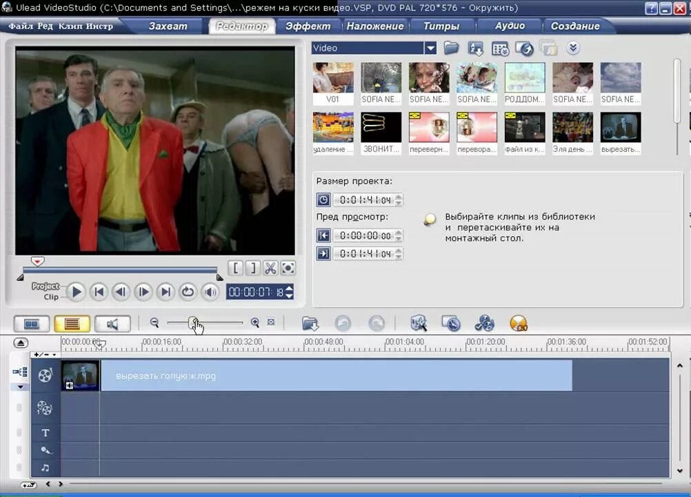This screenshot has height=497, width=691.
Task: Open the overlay track manager icon
Action: pos(484,323)
